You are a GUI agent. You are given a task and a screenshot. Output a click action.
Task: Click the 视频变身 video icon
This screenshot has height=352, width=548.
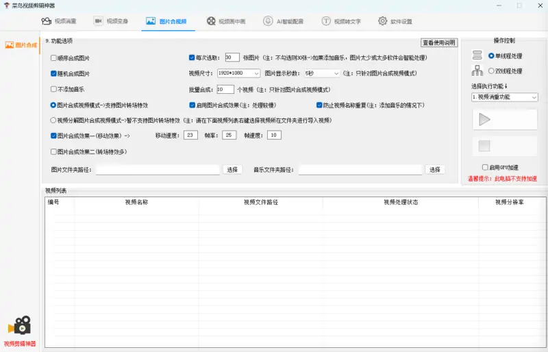(98, 21)
